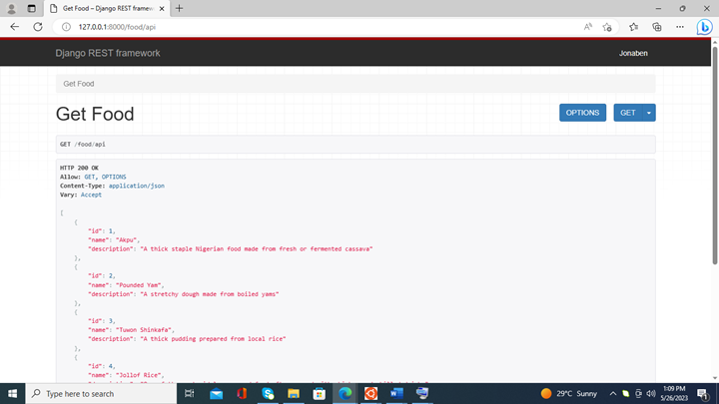Click the OPTIONS link in Allow header
Screen dimensions: 719x404
114,177
